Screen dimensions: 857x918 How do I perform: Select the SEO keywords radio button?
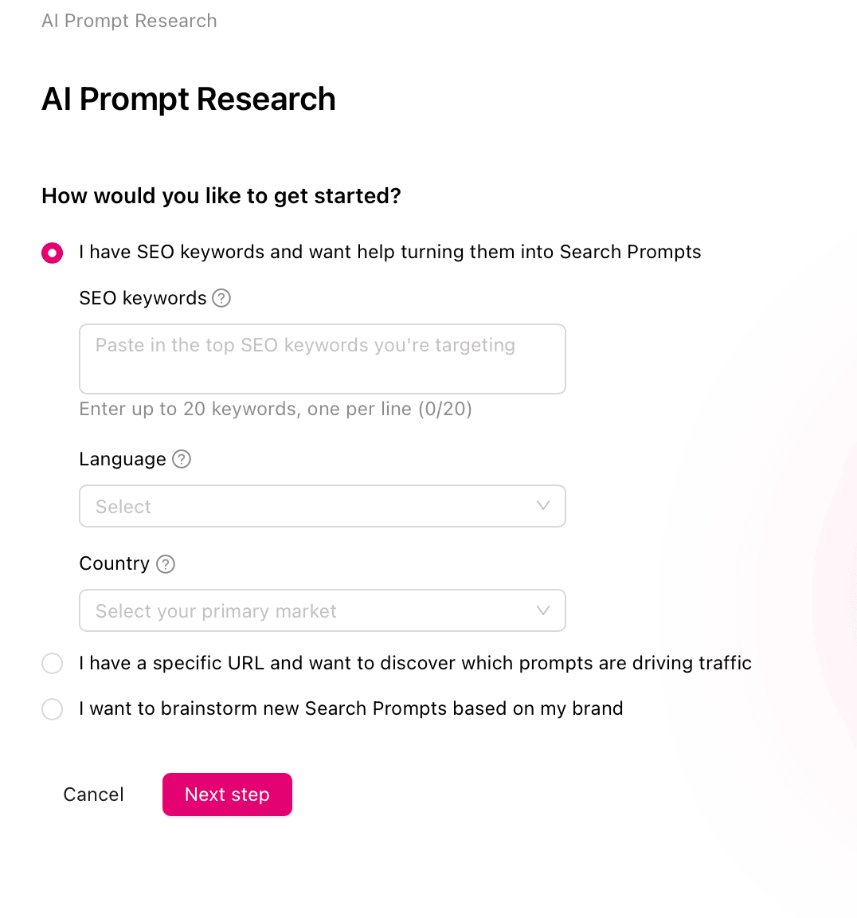(x=52, y=252)
